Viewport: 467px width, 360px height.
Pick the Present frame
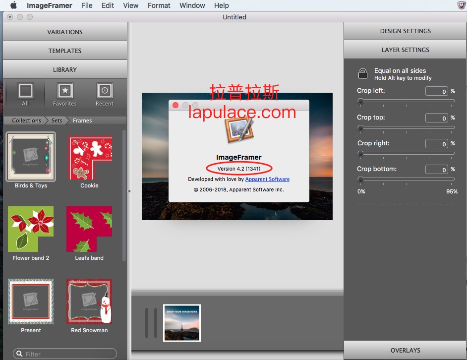click(x=31, y=301)
